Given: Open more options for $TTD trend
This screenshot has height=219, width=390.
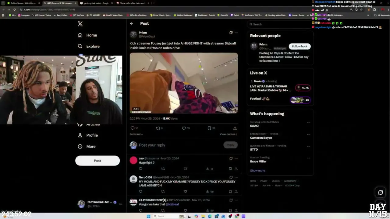Looking at the screenshot, I should click(309, 146).
